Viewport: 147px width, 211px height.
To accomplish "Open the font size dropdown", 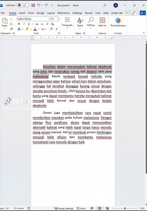I will click(58, 19).
